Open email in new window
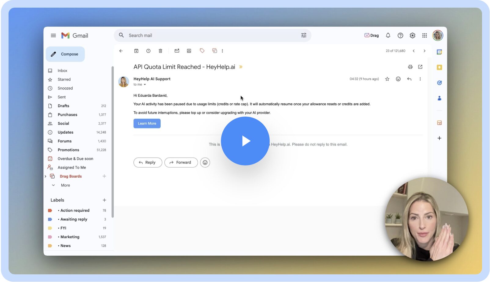 coord(420,67)
